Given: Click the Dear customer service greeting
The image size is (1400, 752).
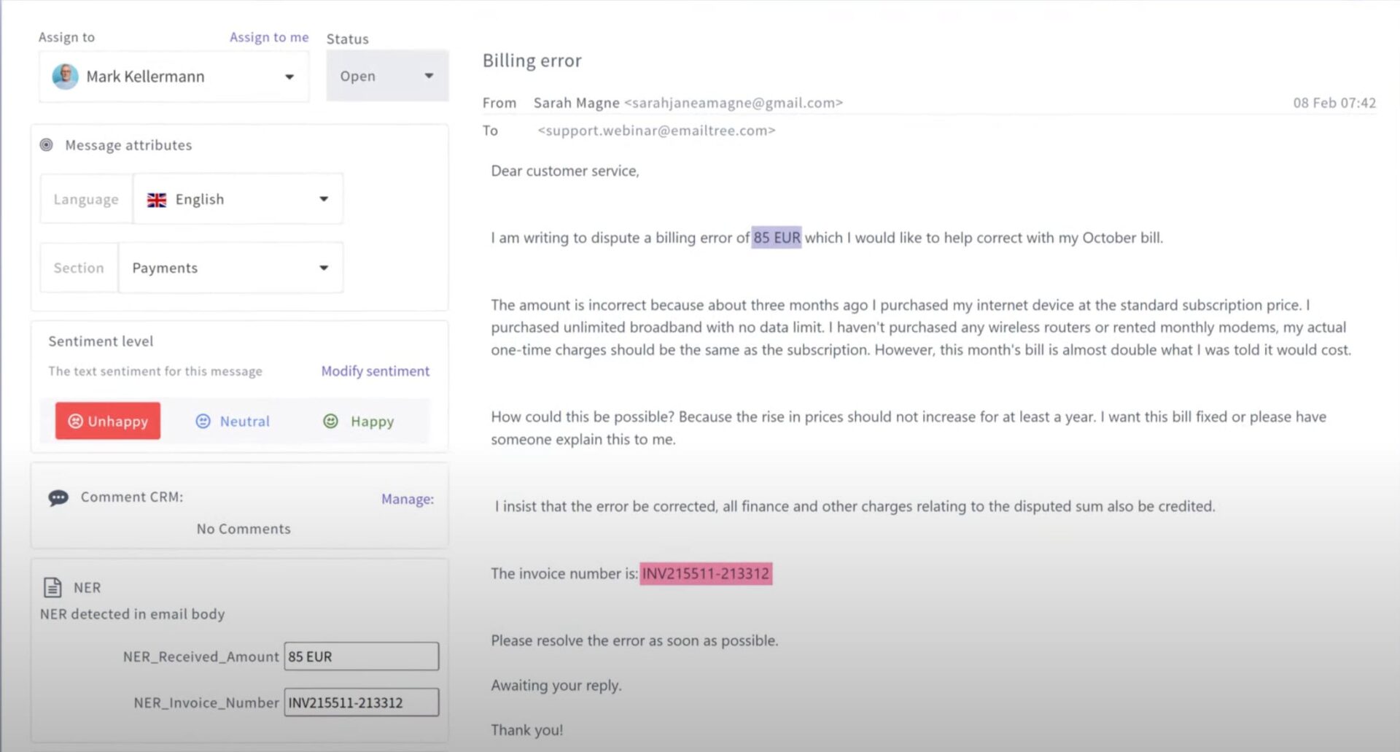Looking at the screenshot, I should [565, 171].
